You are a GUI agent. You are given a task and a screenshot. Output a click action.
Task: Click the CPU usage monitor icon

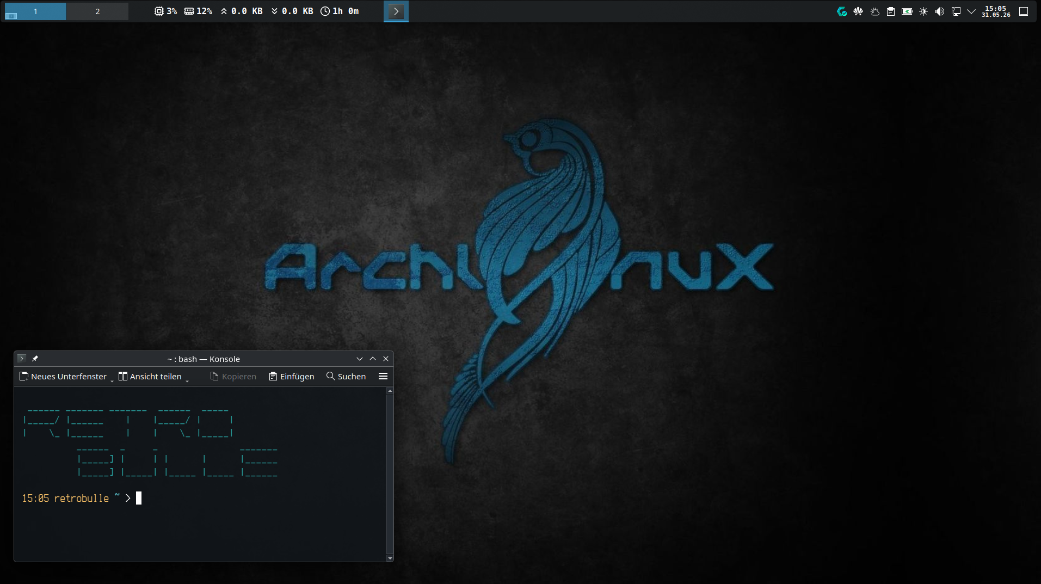pos(159,11)
